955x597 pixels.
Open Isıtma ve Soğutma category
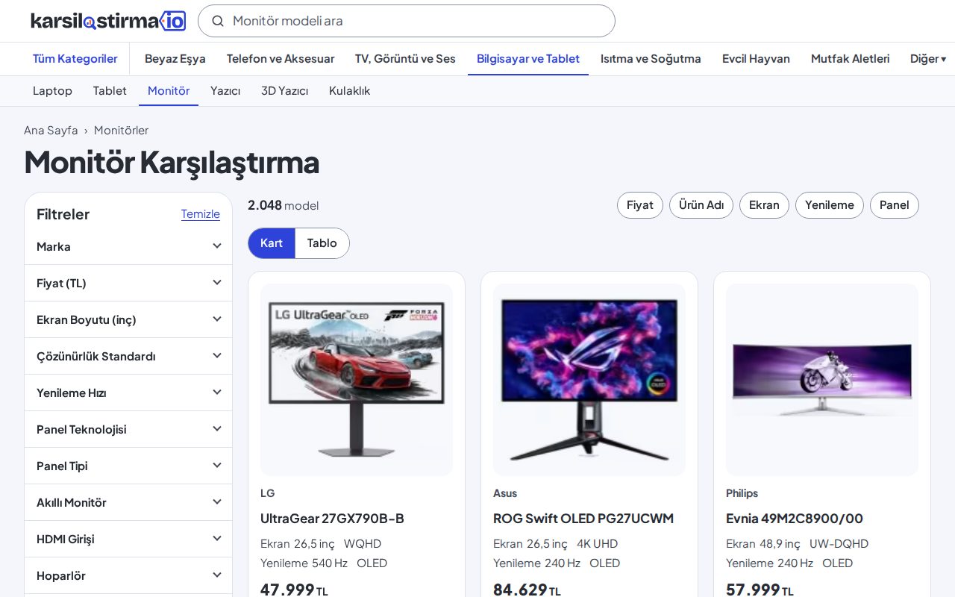[x=651, y=59]
